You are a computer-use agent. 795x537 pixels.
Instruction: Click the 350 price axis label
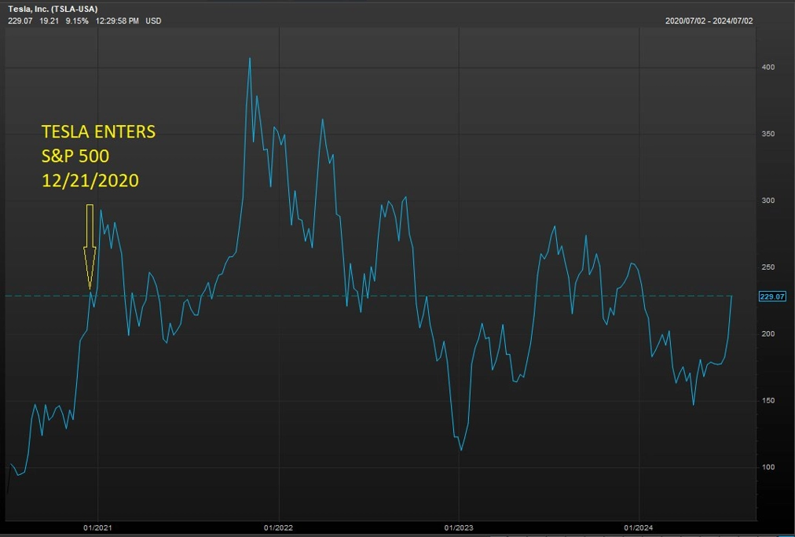point(768,134)
